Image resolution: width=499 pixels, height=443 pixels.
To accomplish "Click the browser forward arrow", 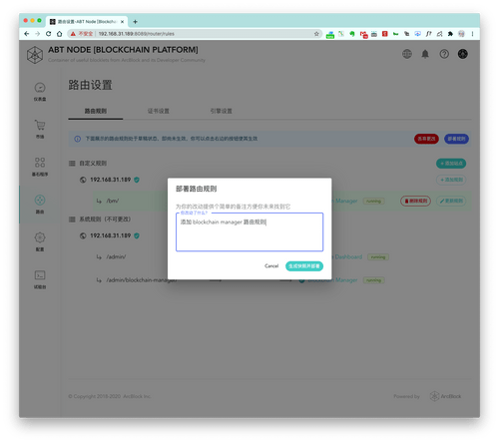I will (x=37, y=34).
